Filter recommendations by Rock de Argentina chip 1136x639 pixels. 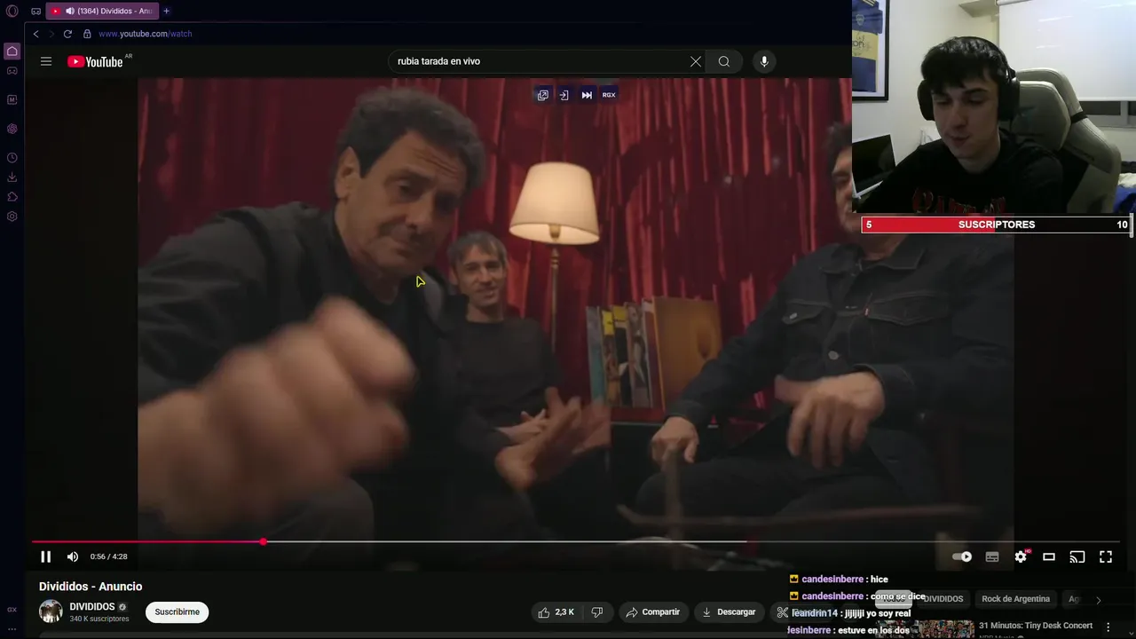coord(1015,599)
